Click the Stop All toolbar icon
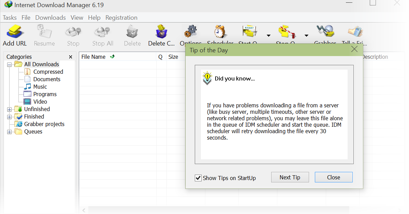The height and width of the screenshot is (214, 409). tap(102, 32)
